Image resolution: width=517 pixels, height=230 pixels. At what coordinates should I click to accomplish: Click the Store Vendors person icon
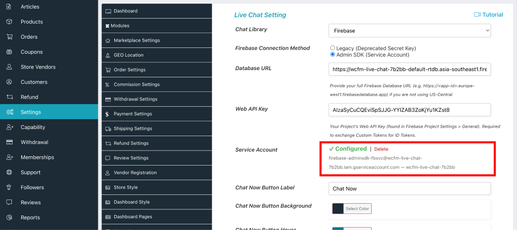9,67
